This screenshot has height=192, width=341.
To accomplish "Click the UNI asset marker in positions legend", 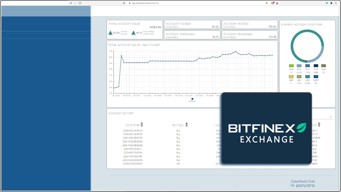I will (x=299, y=77).
